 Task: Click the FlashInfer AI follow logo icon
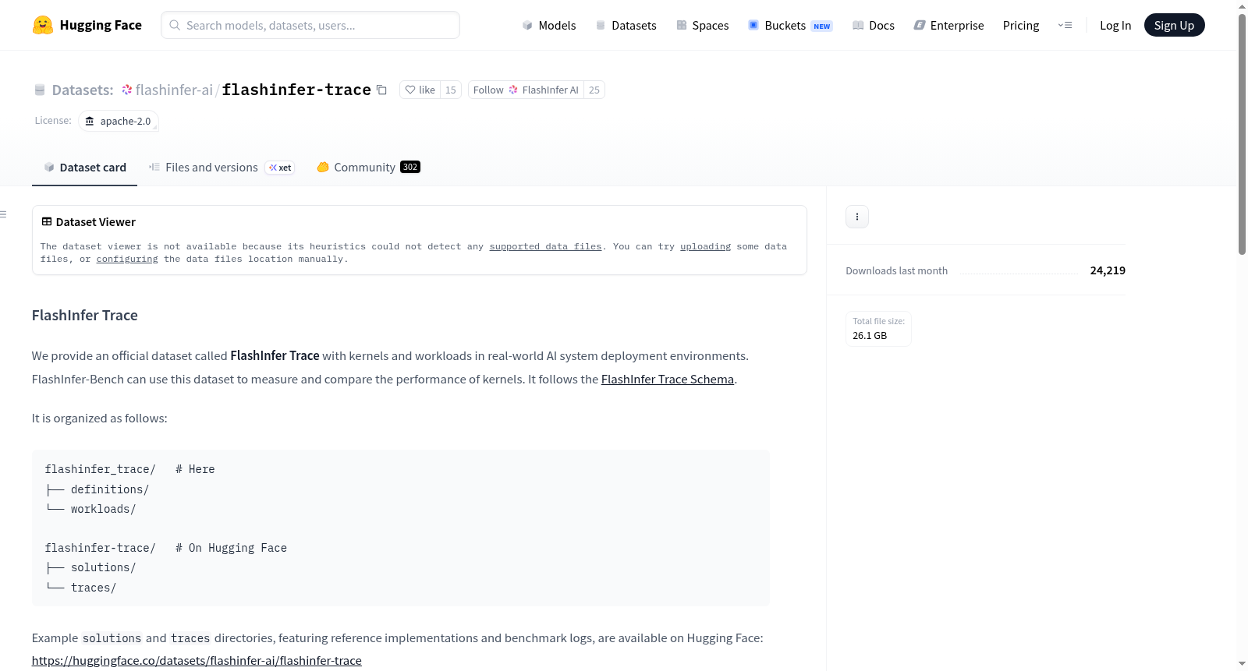513,90
